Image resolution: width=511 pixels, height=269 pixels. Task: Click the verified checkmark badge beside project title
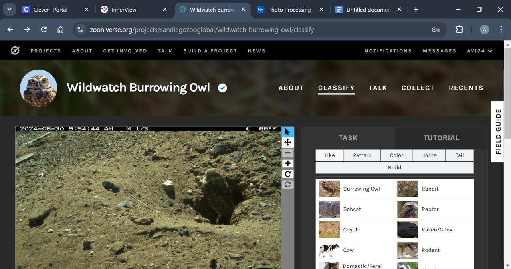pos(222,88)
